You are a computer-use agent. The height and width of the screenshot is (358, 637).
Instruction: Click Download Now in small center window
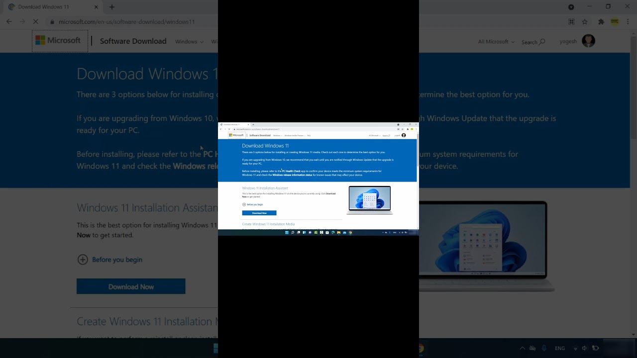click(x=259, y=213)
